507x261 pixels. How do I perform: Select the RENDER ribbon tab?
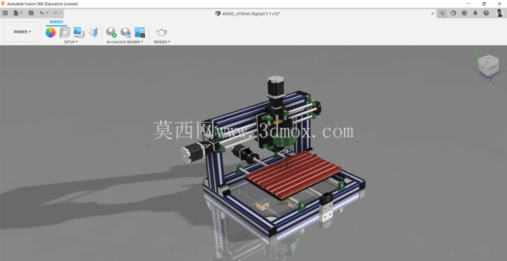pyautogui.click(x=56, y=22)
